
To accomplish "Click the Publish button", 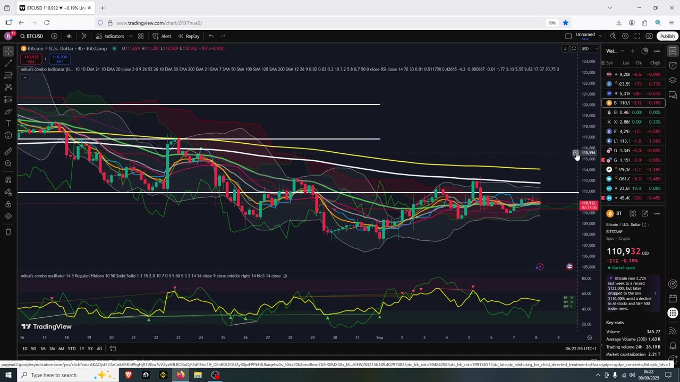I will [x=667, y=36].
